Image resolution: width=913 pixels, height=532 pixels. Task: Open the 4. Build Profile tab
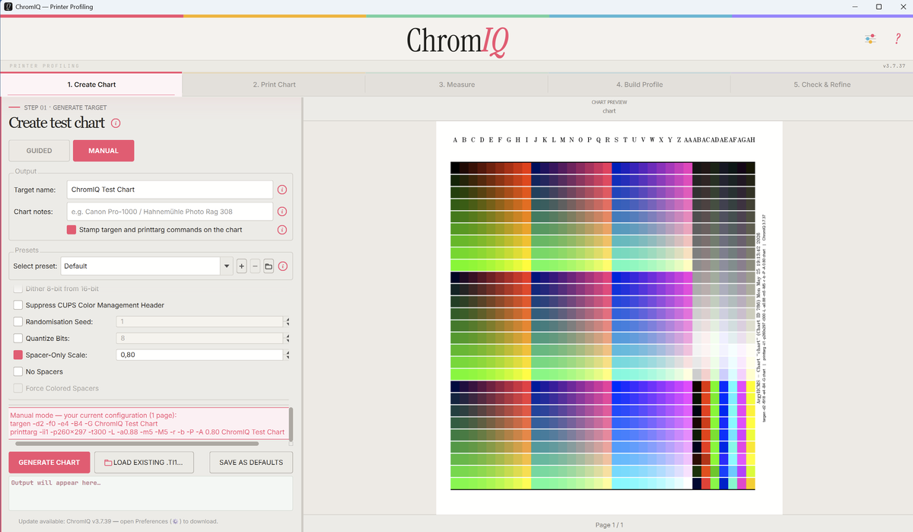(639, 84)
